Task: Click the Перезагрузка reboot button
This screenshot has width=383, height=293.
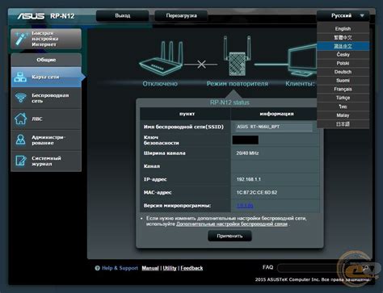Action: click(181, 15)
